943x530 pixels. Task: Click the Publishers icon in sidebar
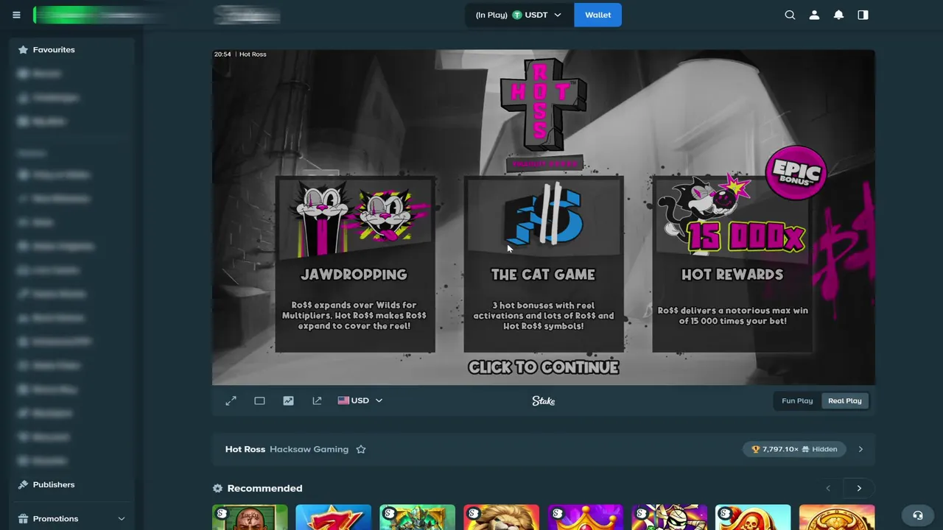pos(23,484)
